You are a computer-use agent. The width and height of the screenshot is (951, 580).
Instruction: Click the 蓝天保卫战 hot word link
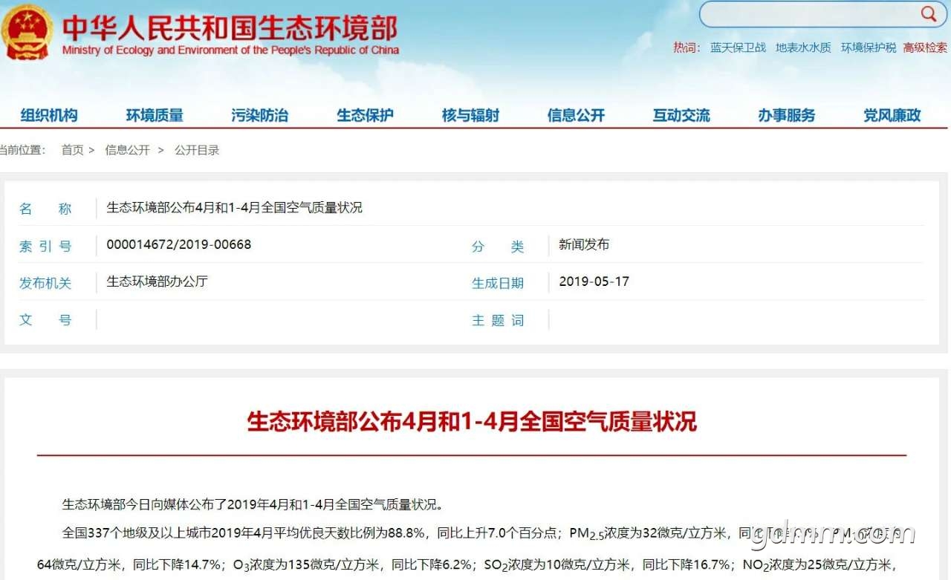click(x=738, y=48)
